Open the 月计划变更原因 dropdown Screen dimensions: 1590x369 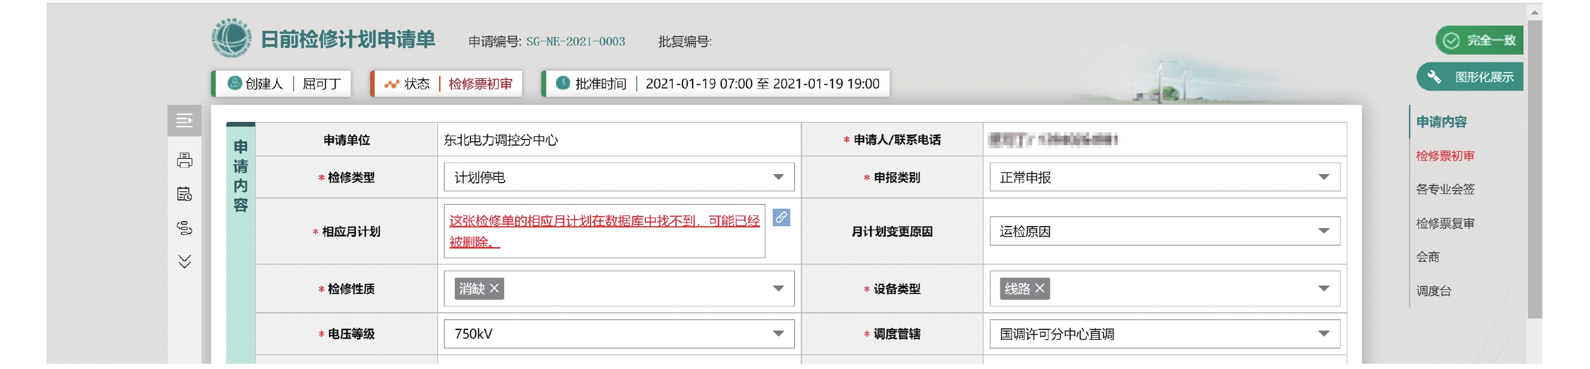(x=1164, y=231)
